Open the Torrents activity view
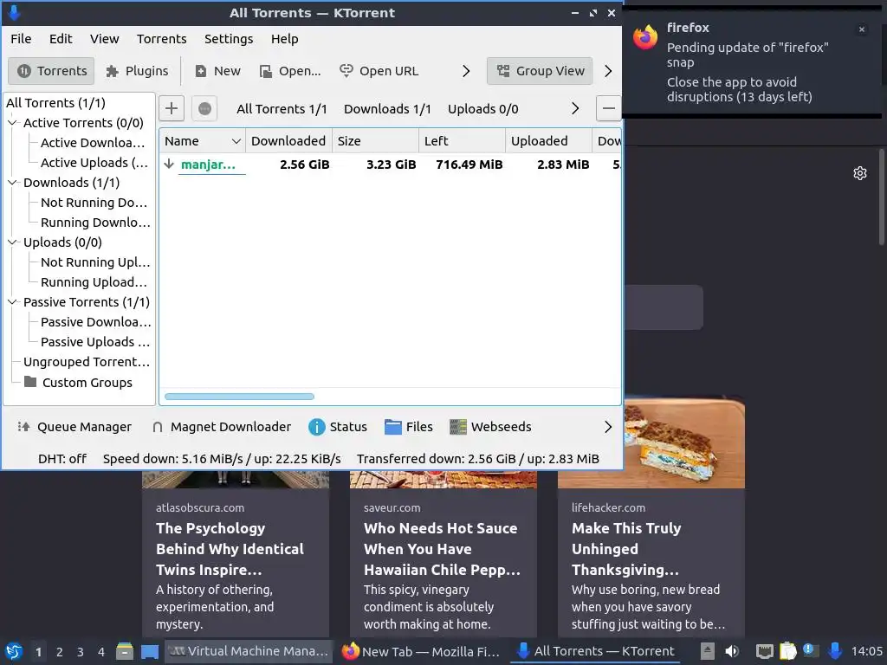Viewport: 887px width, 665px height. 51,71
